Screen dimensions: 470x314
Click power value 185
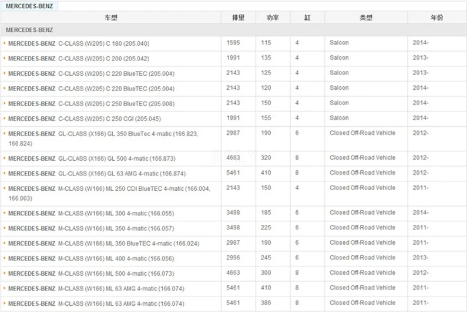(x=266, y=212)
